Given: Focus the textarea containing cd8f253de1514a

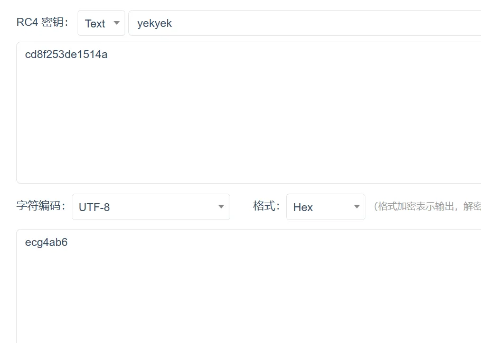Looking at the screenshot, I should [x=248, y=112].
